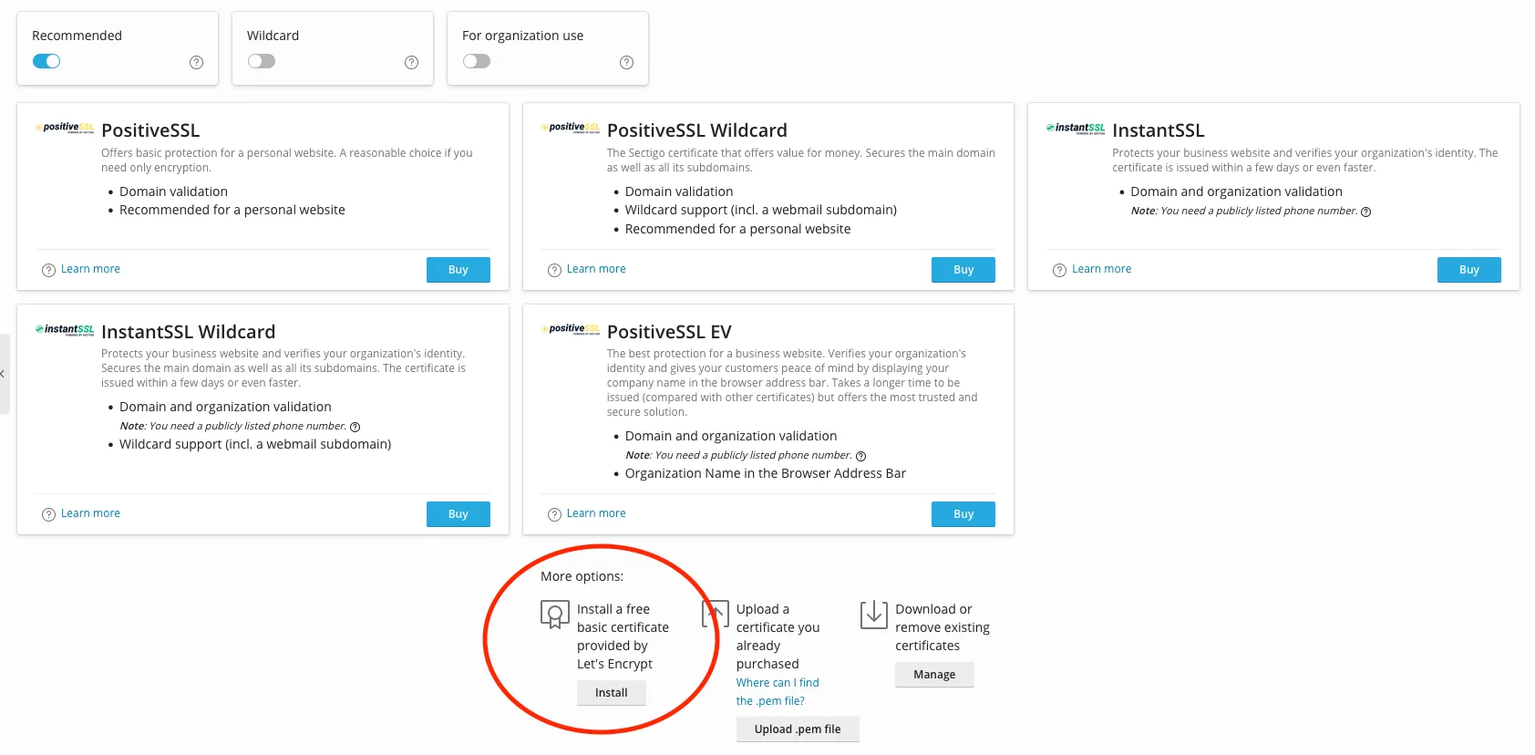Open 'Where can I find the .pem file?' link
The width and height of the screenshot is (1535, 755).
click(777, 691)
